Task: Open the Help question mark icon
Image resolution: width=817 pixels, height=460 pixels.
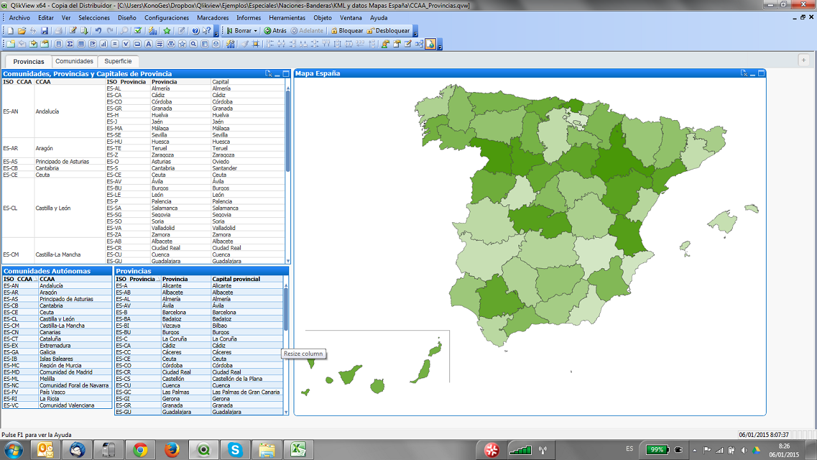Action: (x=195, y=31)
